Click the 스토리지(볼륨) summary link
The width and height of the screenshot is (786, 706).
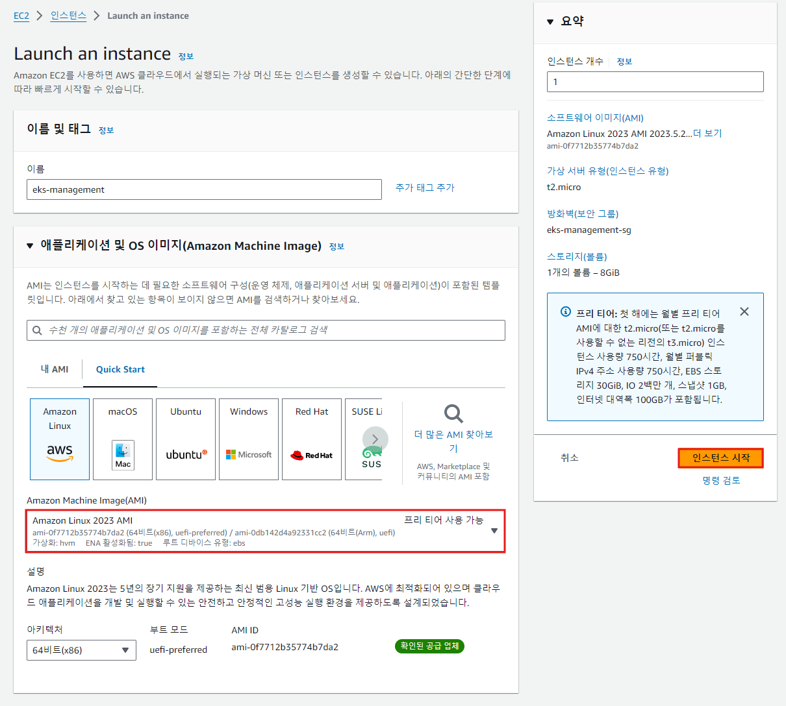pos(577,257)
